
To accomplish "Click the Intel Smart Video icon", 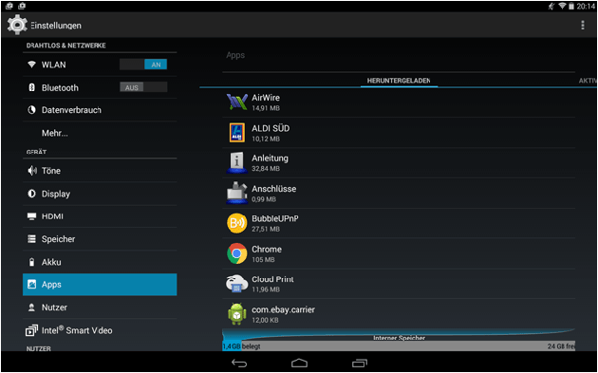I will 31,330.
